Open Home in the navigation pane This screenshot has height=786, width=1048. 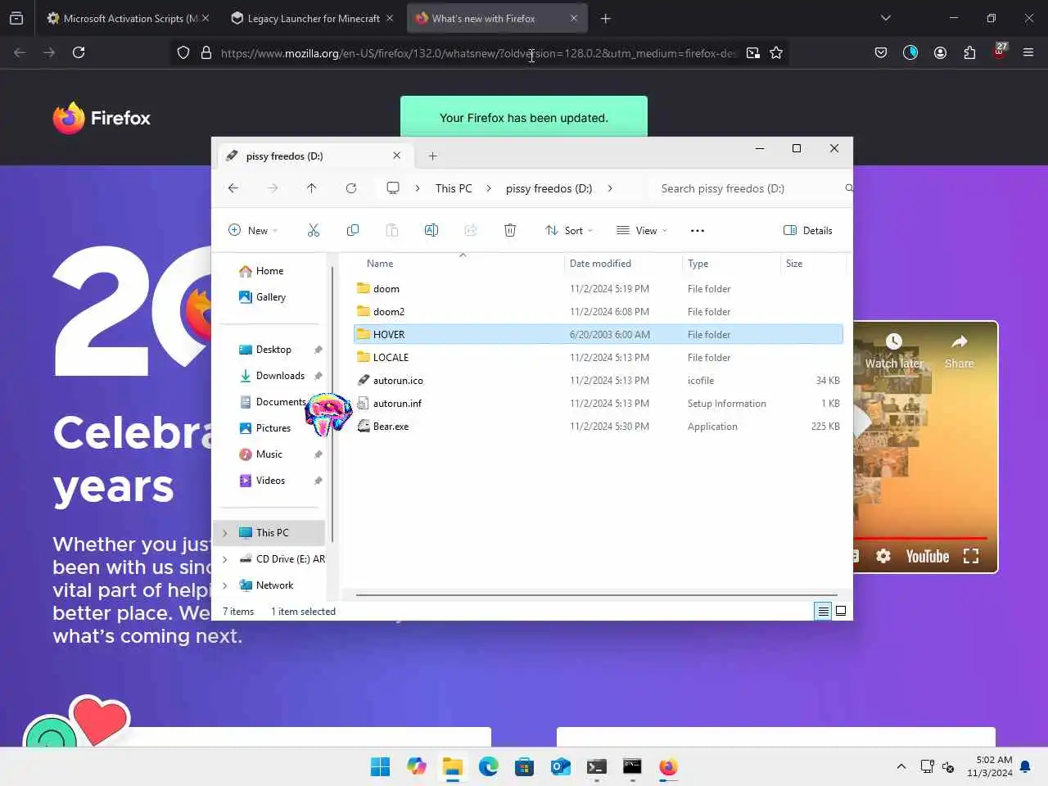(269, 271)
